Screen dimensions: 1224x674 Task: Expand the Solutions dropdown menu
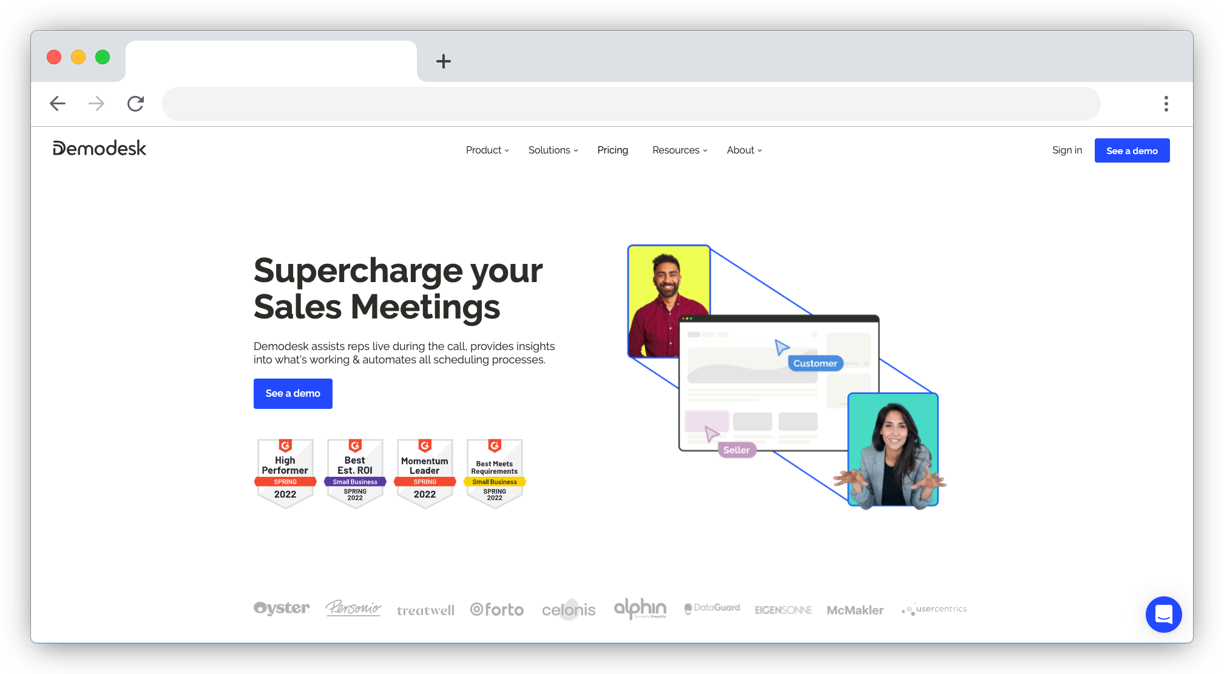click(x=552, y=150)
